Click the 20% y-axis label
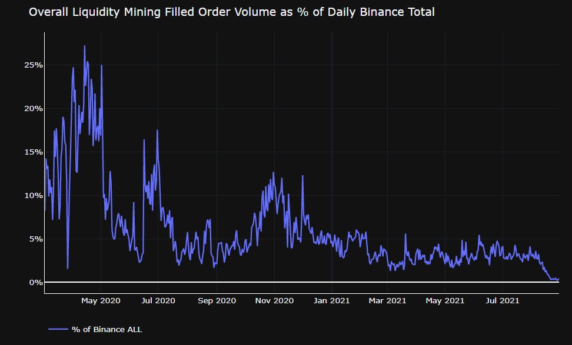This screenshot has height=345, width=572. [x=34, y=109]
